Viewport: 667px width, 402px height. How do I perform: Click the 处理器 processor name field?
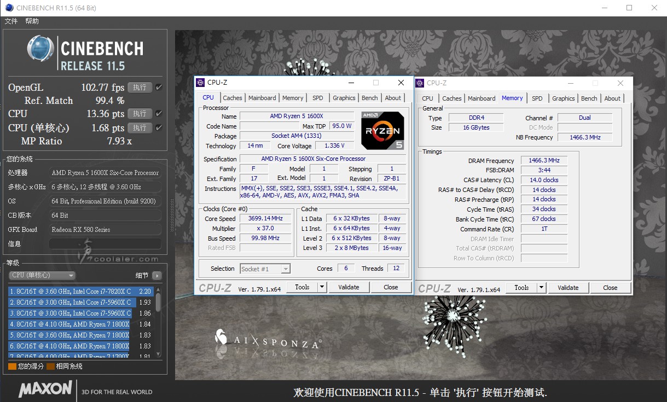(106, 173)
